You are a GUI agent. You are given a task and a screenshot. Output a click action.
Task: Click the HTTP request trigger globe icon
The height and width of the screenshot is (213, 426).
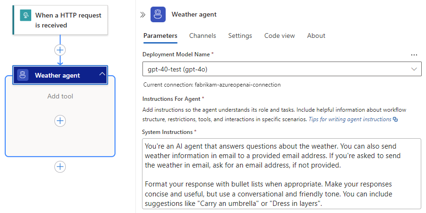click(x=26, y=15)
